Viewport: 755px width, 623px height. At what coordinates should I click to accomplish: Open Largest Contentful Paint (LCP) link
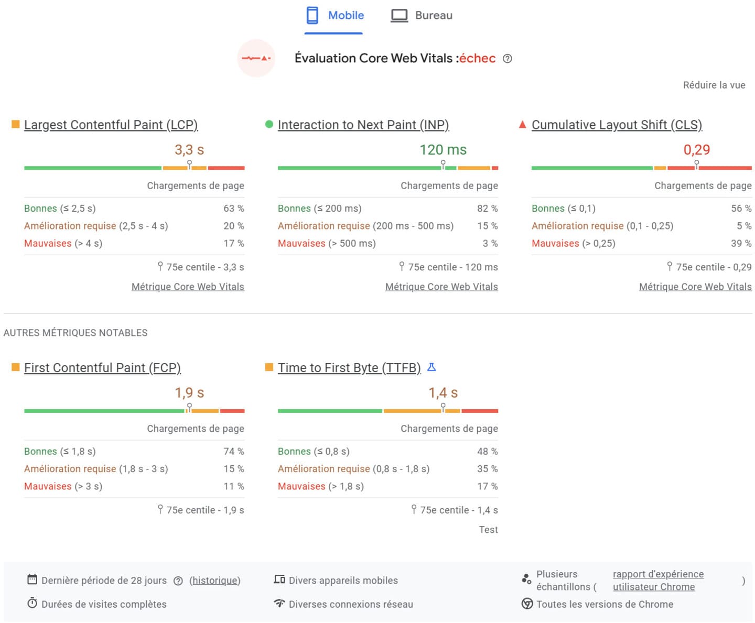coord(111,125)
